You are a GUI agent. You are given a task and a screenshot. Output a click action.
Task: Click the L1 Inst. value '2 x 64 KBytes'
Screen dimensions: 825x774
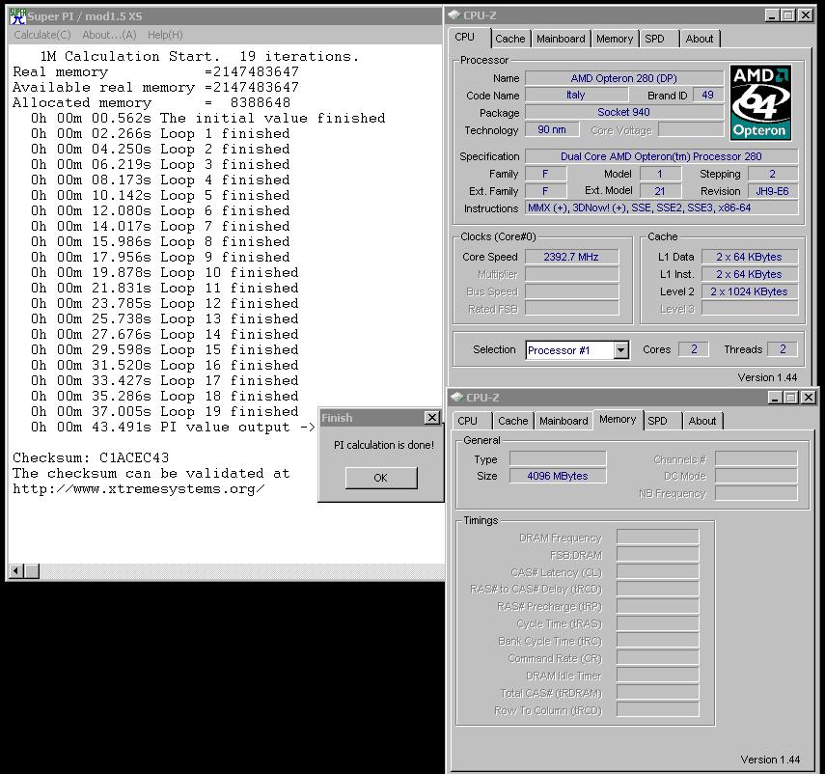pos(749,274)
